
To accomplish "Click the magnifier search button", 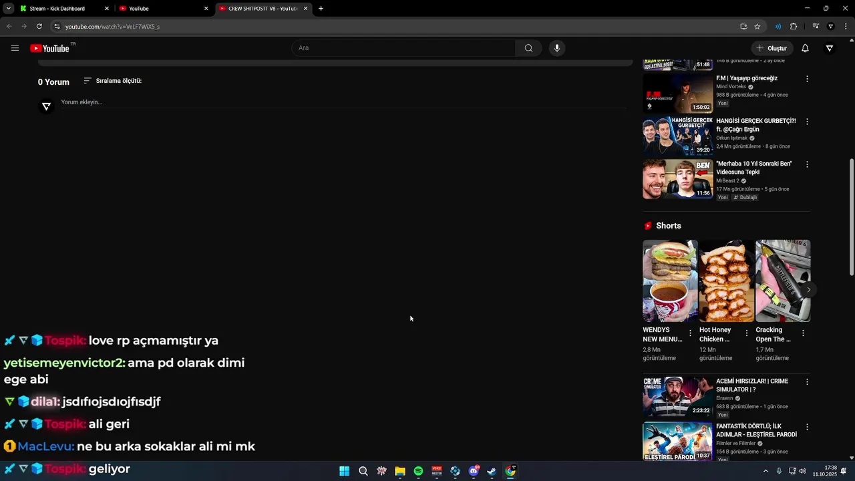I will point(528,48).
